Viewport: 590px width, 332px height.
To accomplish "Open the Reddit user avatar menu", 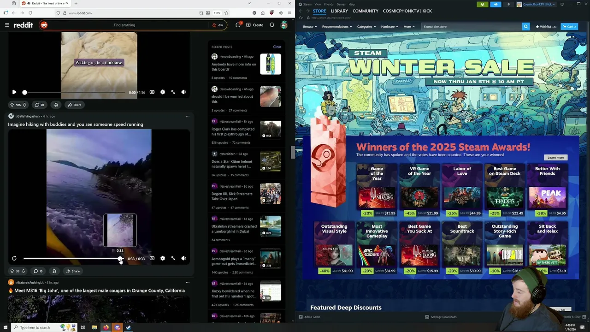I will point(284,25).
